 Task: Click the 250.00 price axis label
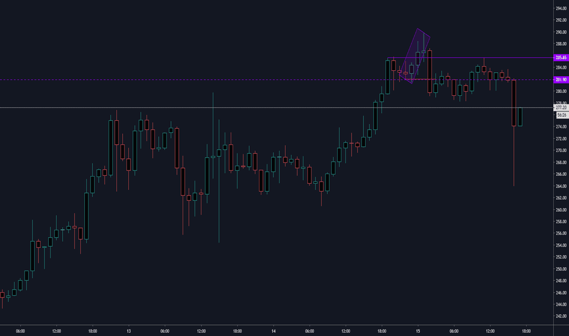(x=561, y=269)
